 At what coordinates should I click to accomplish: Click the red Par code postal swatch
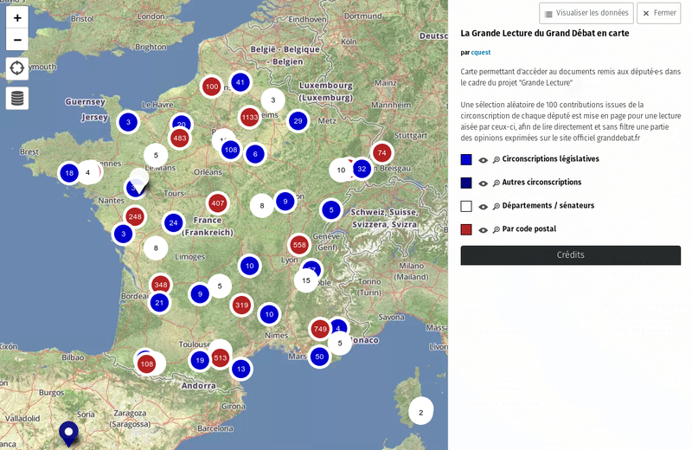(466, 229)
